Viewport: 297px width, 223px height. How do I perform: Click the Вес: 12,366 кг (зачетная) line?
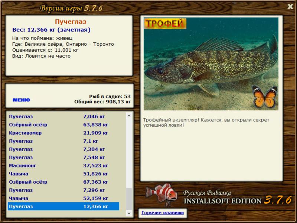tap(51, 30)
